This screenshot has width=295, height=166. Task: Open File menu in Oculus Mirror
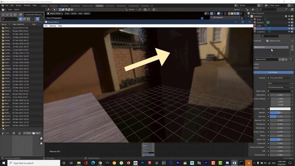[x=46, y=26]
